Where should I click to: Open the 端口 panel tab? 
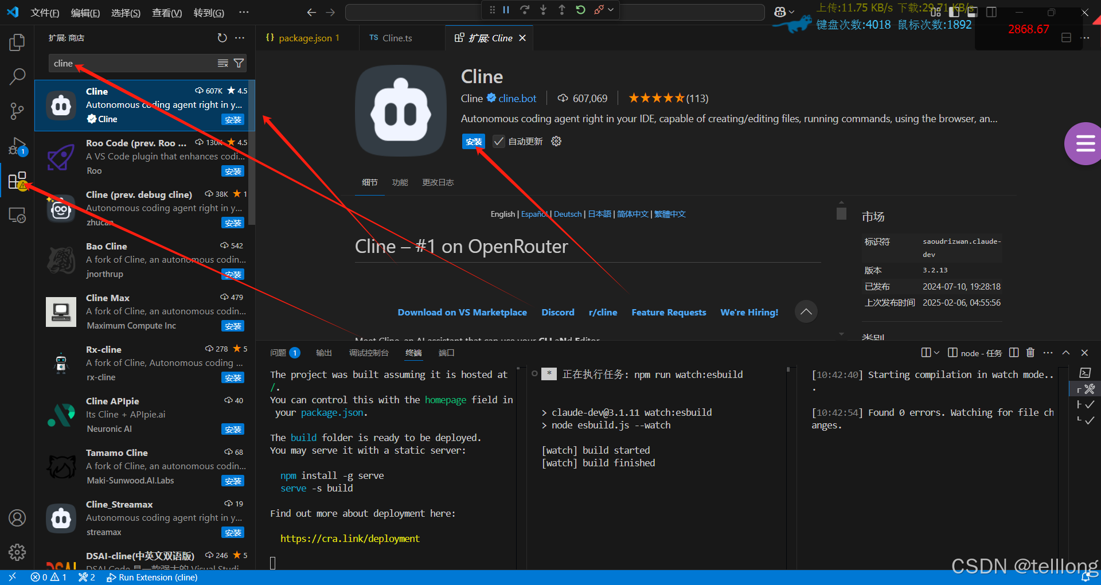[x=446, y=353]
